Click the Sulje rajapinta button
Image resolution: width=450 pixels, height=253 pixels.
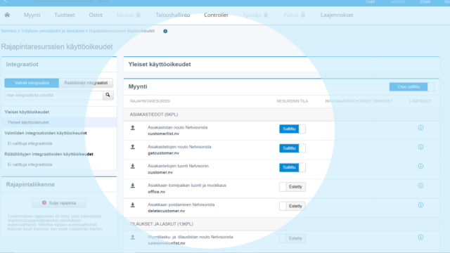coord(59,203)
